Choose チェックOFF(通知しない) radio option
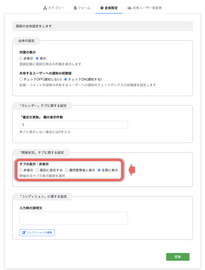The width and height of the screenshot is (205, 270). pos(21,79)
